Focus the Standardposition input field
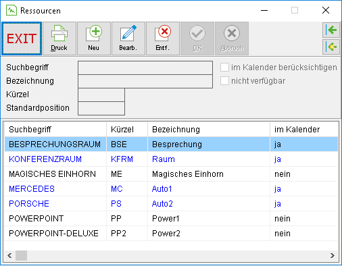The width and height of the screenshot is (342, 266). pyautogui.click(x=101, y=108)
